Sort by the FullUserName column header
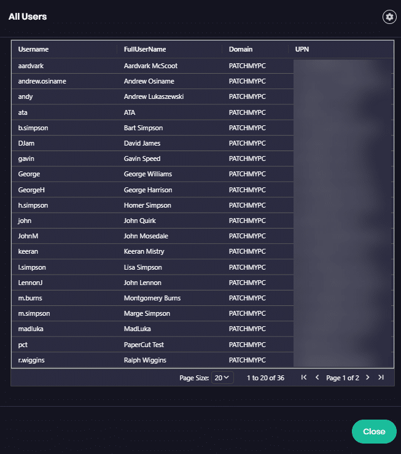Image resolution: width=401 pixels, height=454 pixels. (x=145, y=49)
